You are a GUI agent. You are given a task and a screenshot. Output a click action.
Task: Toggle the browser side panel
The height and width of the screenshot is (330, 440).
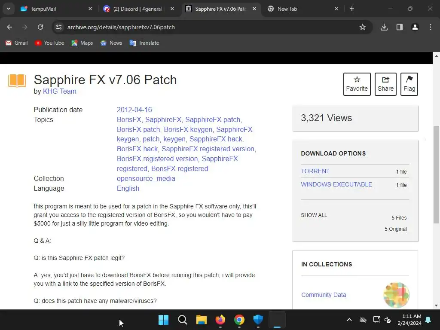click(400, 27)
